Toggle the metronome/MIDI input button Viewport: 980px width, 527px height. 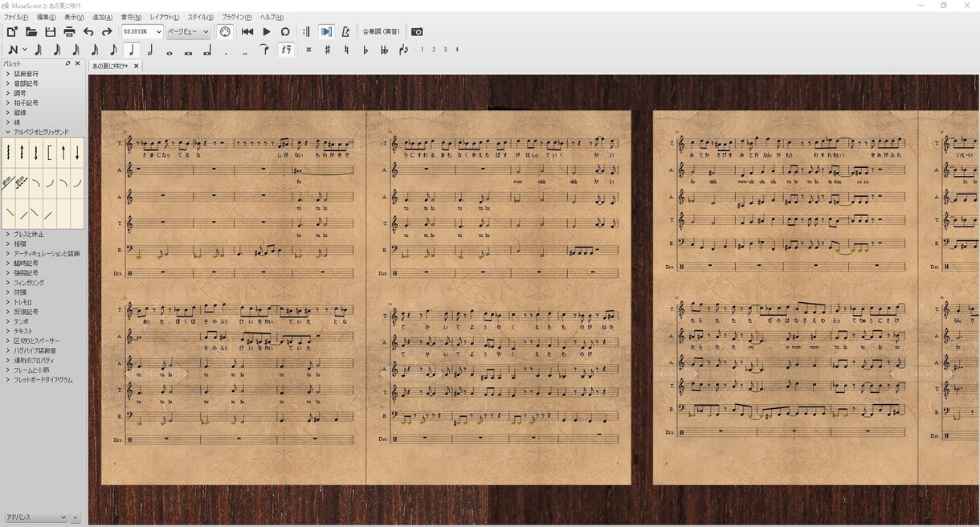[225, 32]
